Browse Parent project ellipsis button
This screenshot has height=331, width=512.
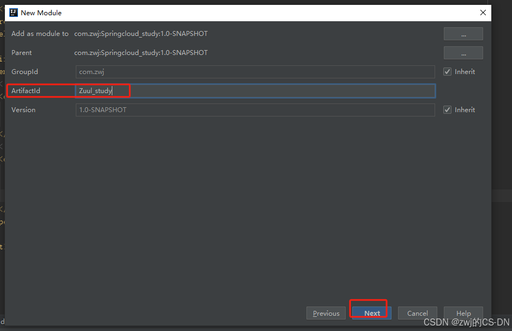tap(463, 53)
